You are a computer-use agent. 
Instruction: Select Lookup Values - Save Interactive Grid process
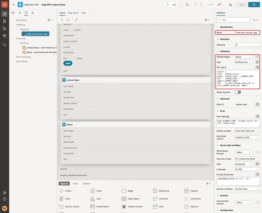(40, 48)
